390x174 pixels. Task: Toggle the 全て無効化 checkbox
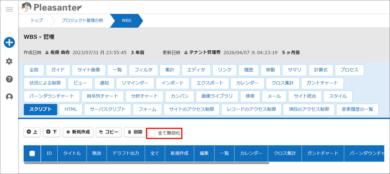coord(152,134)
